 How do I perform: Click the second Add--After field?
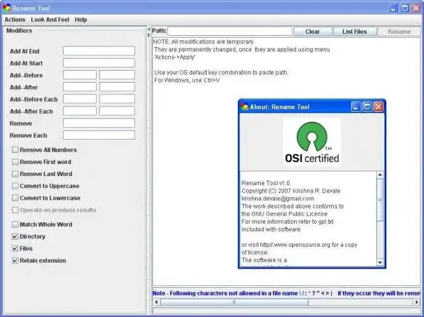click(117, 87)
